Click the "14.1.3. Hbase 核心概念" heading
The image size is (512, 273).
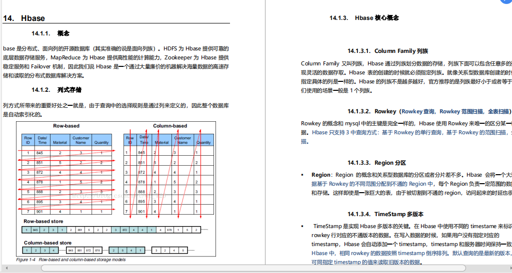click(x=364, y=18)
